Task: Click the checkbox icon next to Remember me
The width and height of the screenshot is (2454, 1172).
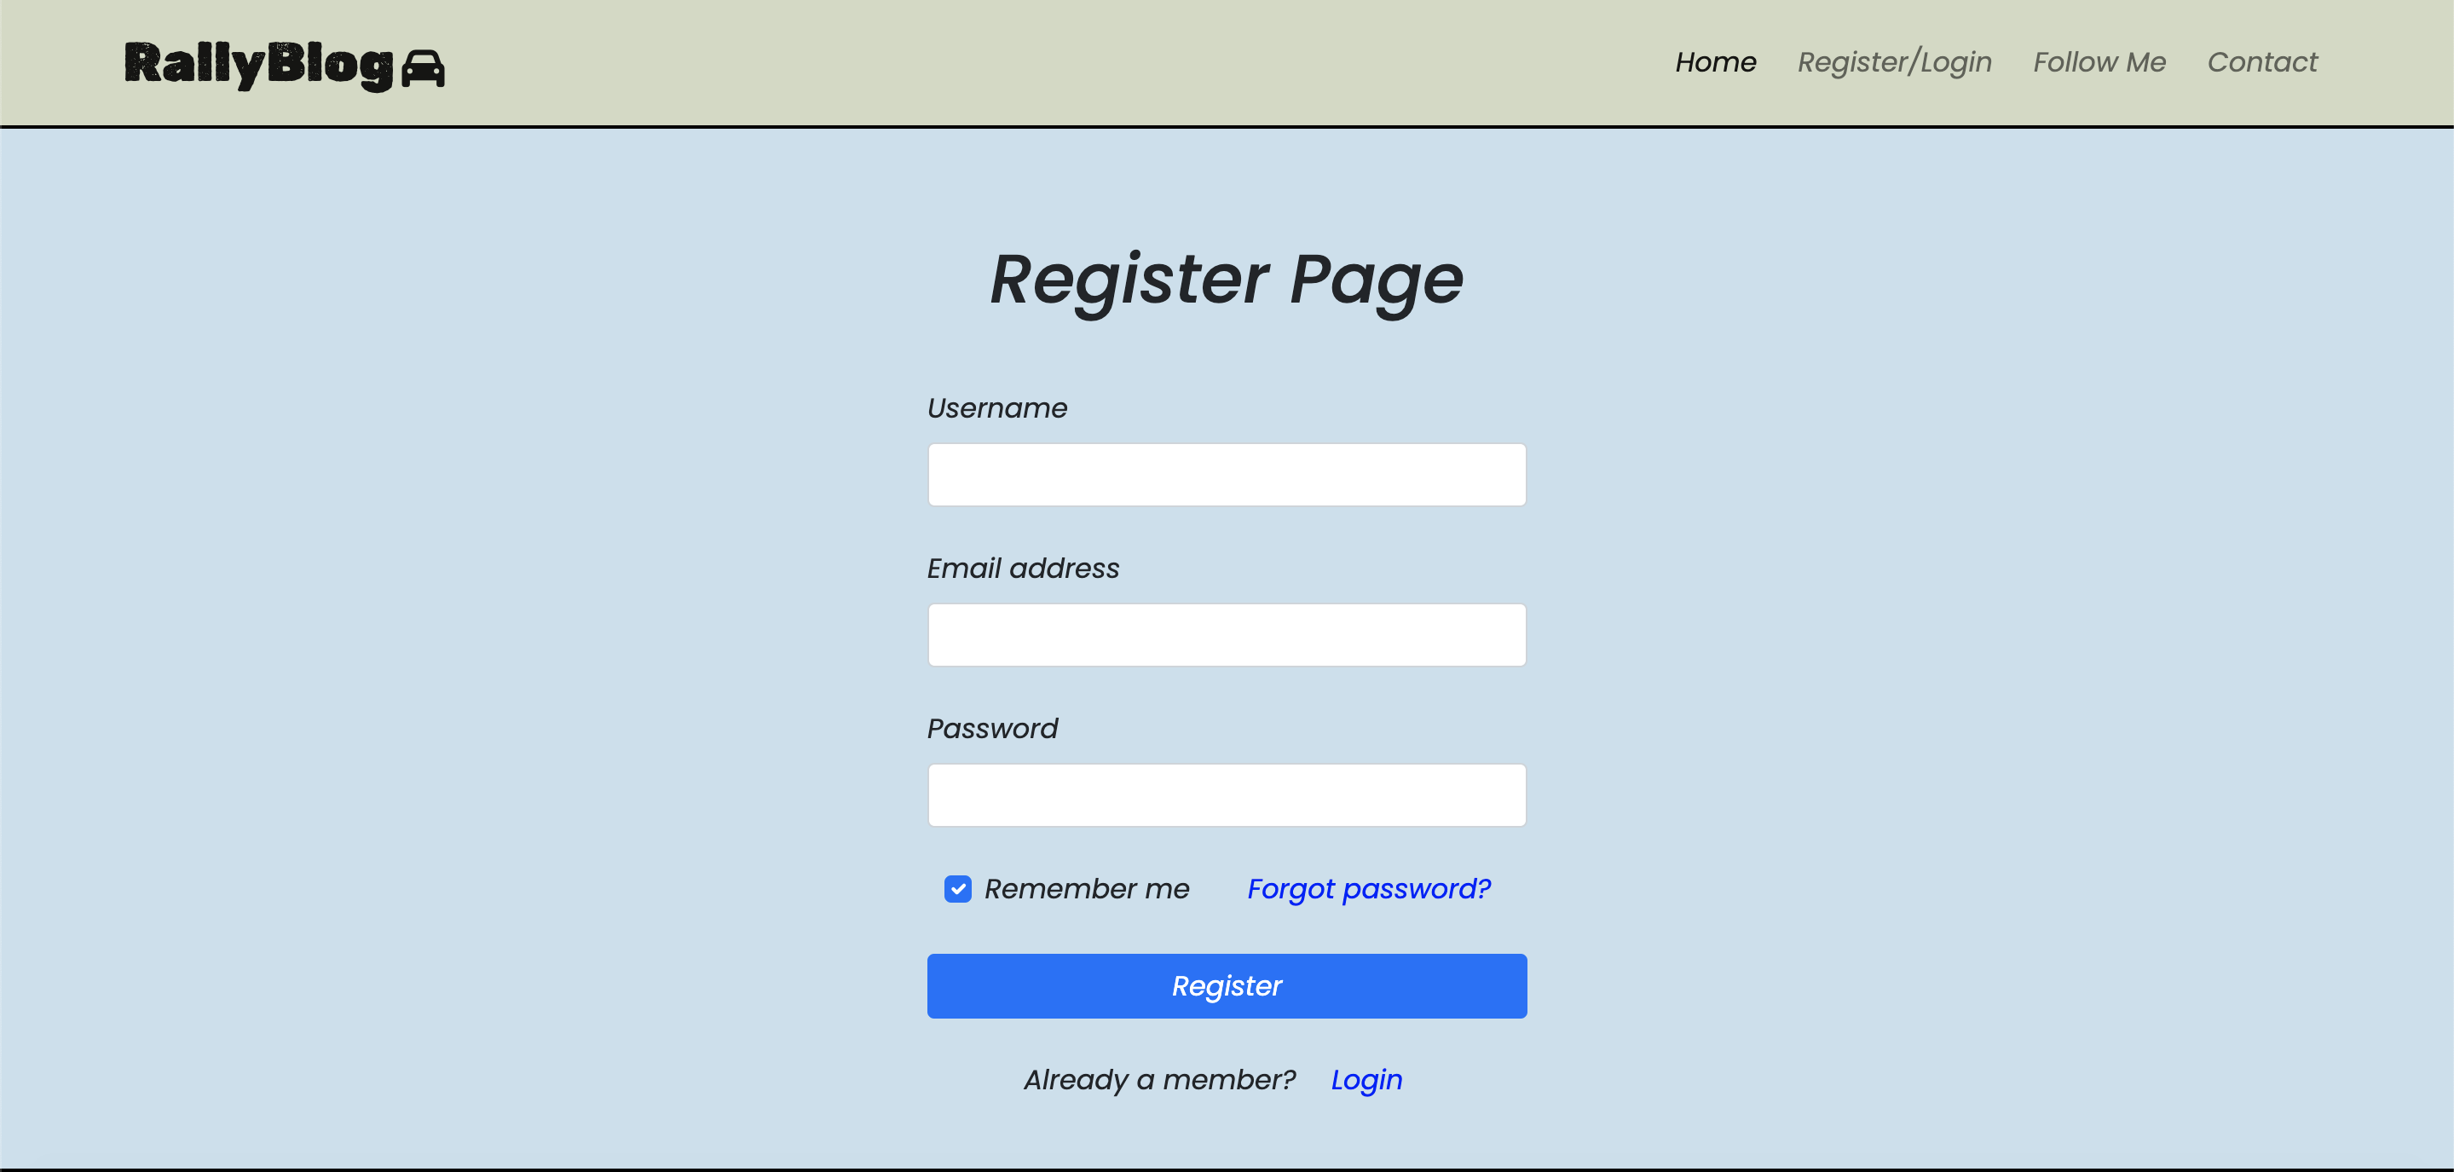Action: point(958,889)
